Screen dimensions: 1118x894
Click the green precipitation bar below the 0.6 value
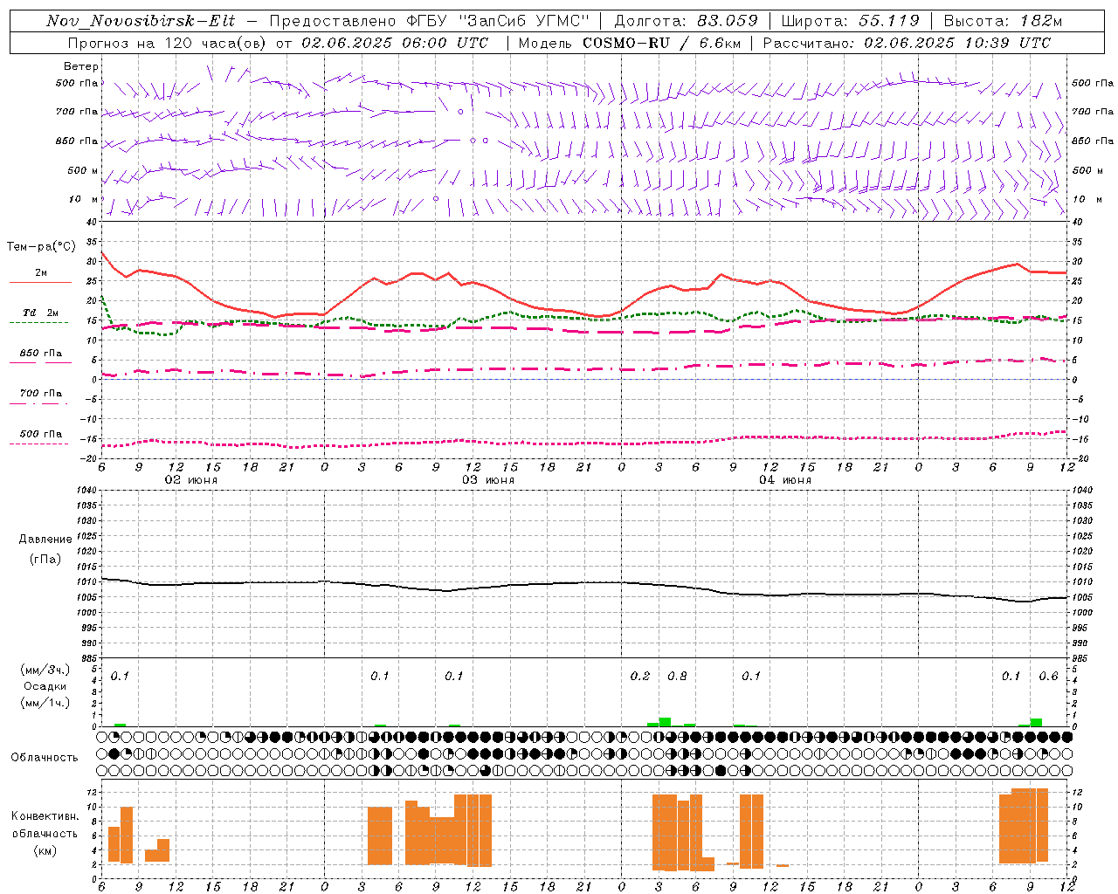(x=1036, y=723)
